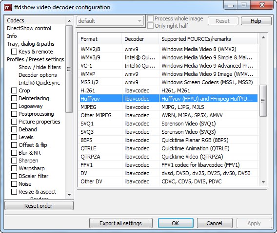Click libavcodec decoder for SVQ3
The height and width of the screenshot is (233, 277).
tap(137, 132)
